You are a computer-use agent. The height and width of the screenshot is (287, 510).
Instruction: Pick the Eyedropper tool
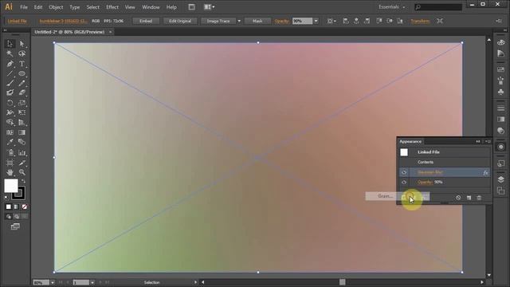coord(10,142)
